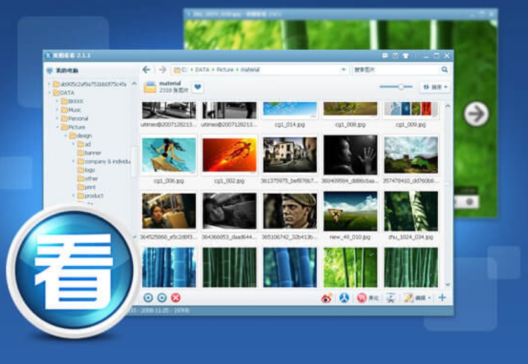Open the sort dropdown button
Screen dimensions: 528x364
[x=435, y=87]
